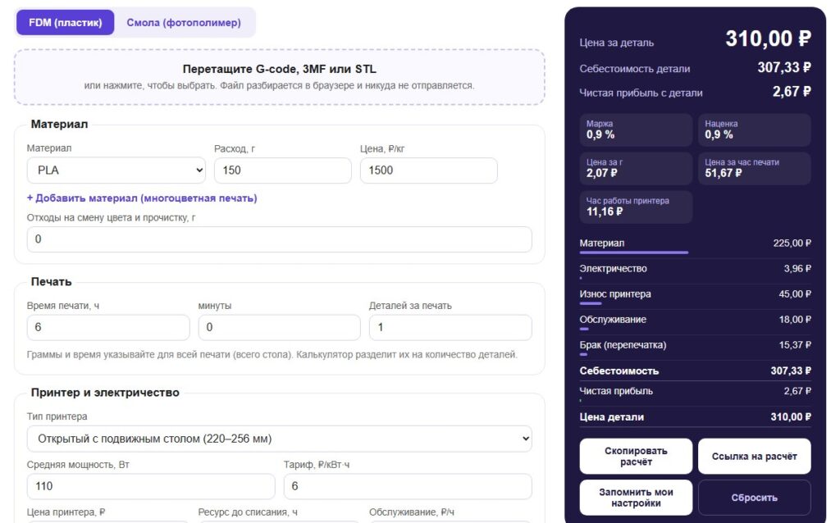Click the G-code, 3MF, STL upload drop zone
This screenshot has height=523, width=840.
(x=279, y=77)
